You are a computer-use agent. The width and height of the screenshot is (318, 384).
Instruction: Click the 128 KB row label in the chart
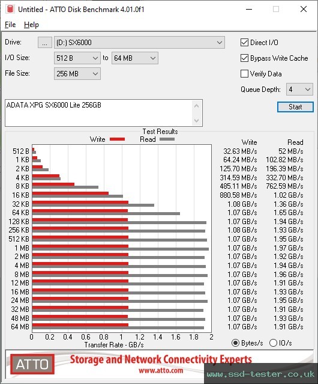point(19,222)
